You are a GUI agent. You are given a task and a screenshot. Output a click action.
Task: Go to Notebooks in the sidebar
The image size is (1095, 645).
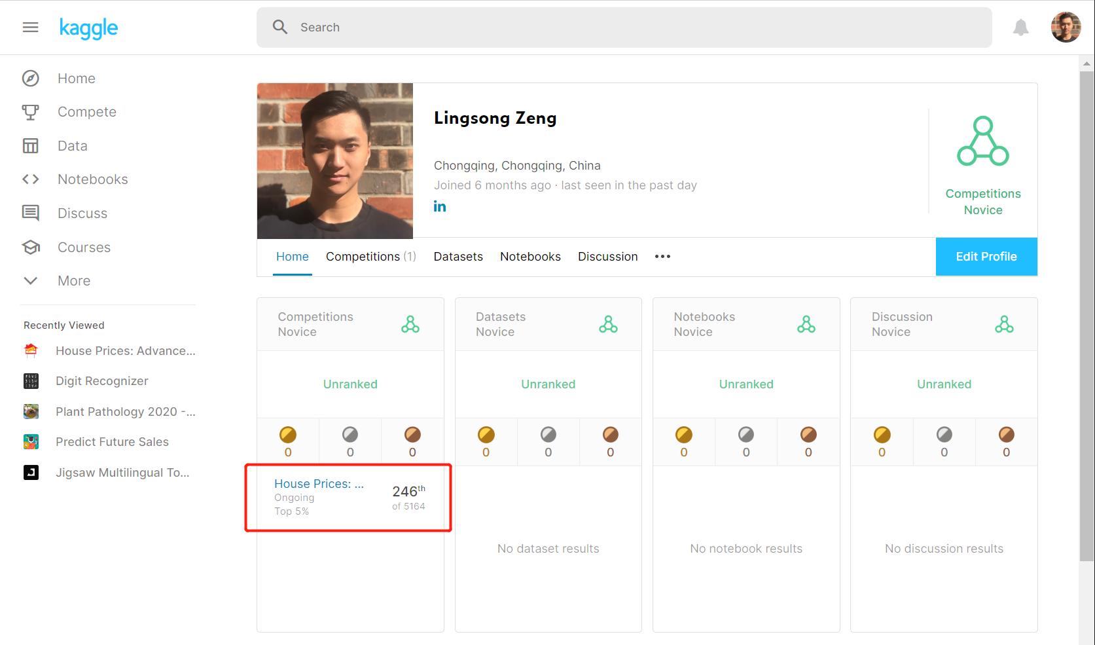(93, 179)
